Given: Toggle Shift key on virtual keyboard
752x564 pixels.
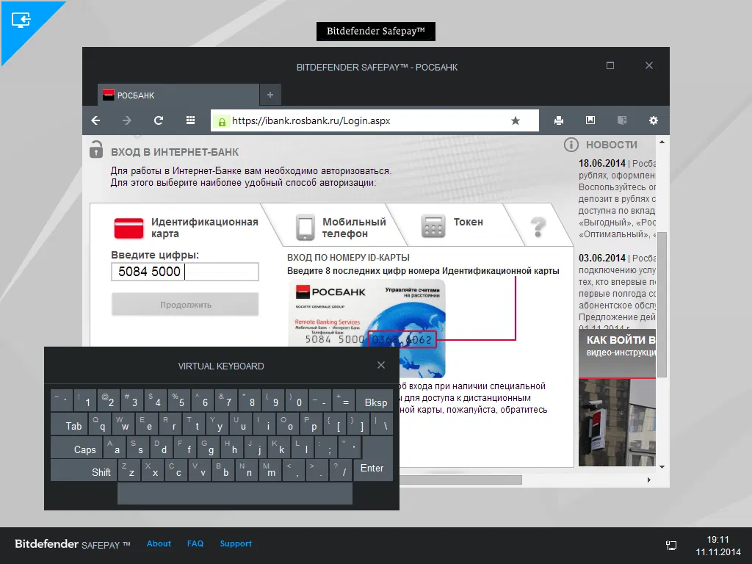Looking at the screenshot, I should (x=82, y=470).
